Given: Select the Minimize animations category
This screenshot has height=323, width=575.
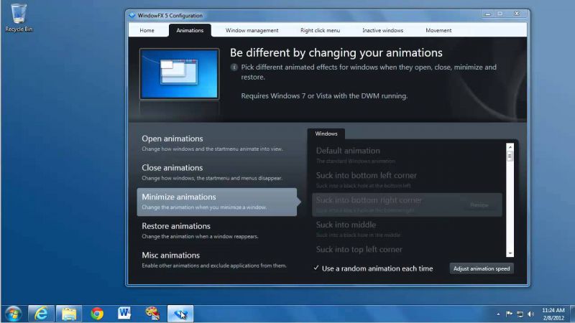Looking at the screenshot, I should (217, 202).
